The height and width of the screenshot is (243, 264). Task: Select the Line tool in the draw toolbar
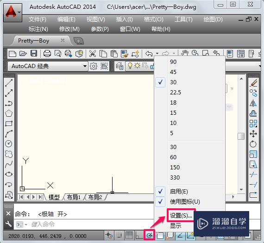pyautogui.click(x=9, y=83)
